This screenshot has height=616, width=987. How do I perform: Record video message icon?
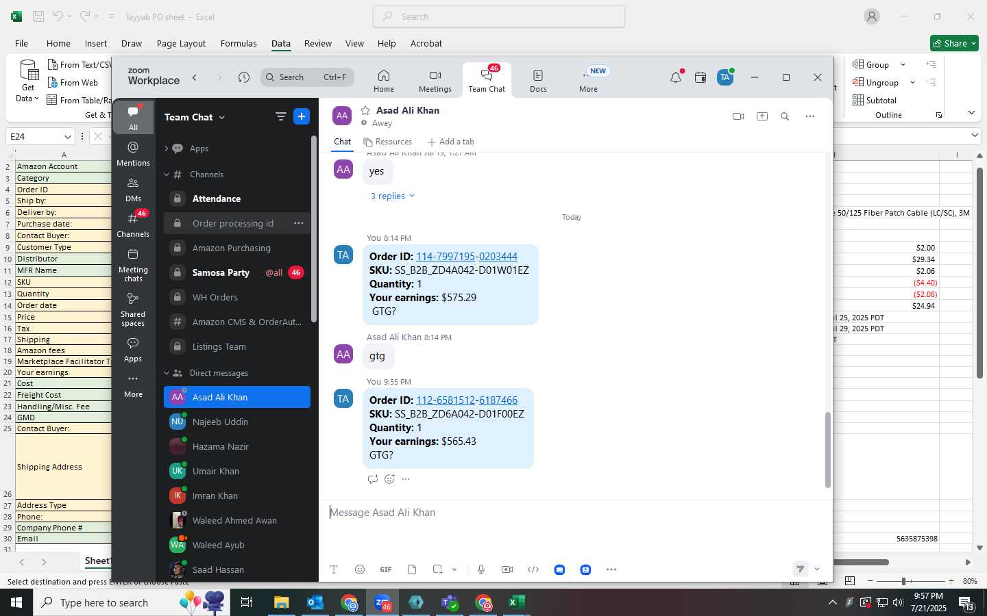(x=507, y=569)
